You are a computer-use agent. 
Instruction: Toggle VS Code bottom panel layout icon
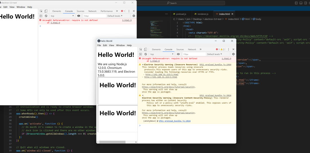pyautogui.click(x=301, y=3)
